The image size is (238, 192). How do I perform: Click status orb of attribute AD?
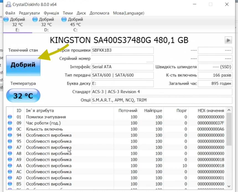click(x=10, y=178)
